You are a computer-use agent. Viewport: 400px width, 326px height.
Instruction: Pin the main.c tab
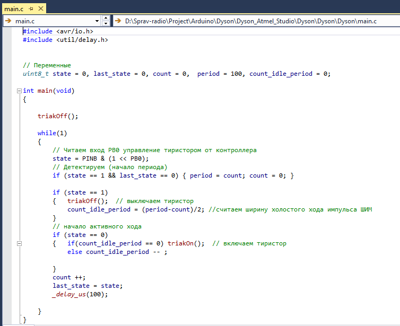click(31, 9)
